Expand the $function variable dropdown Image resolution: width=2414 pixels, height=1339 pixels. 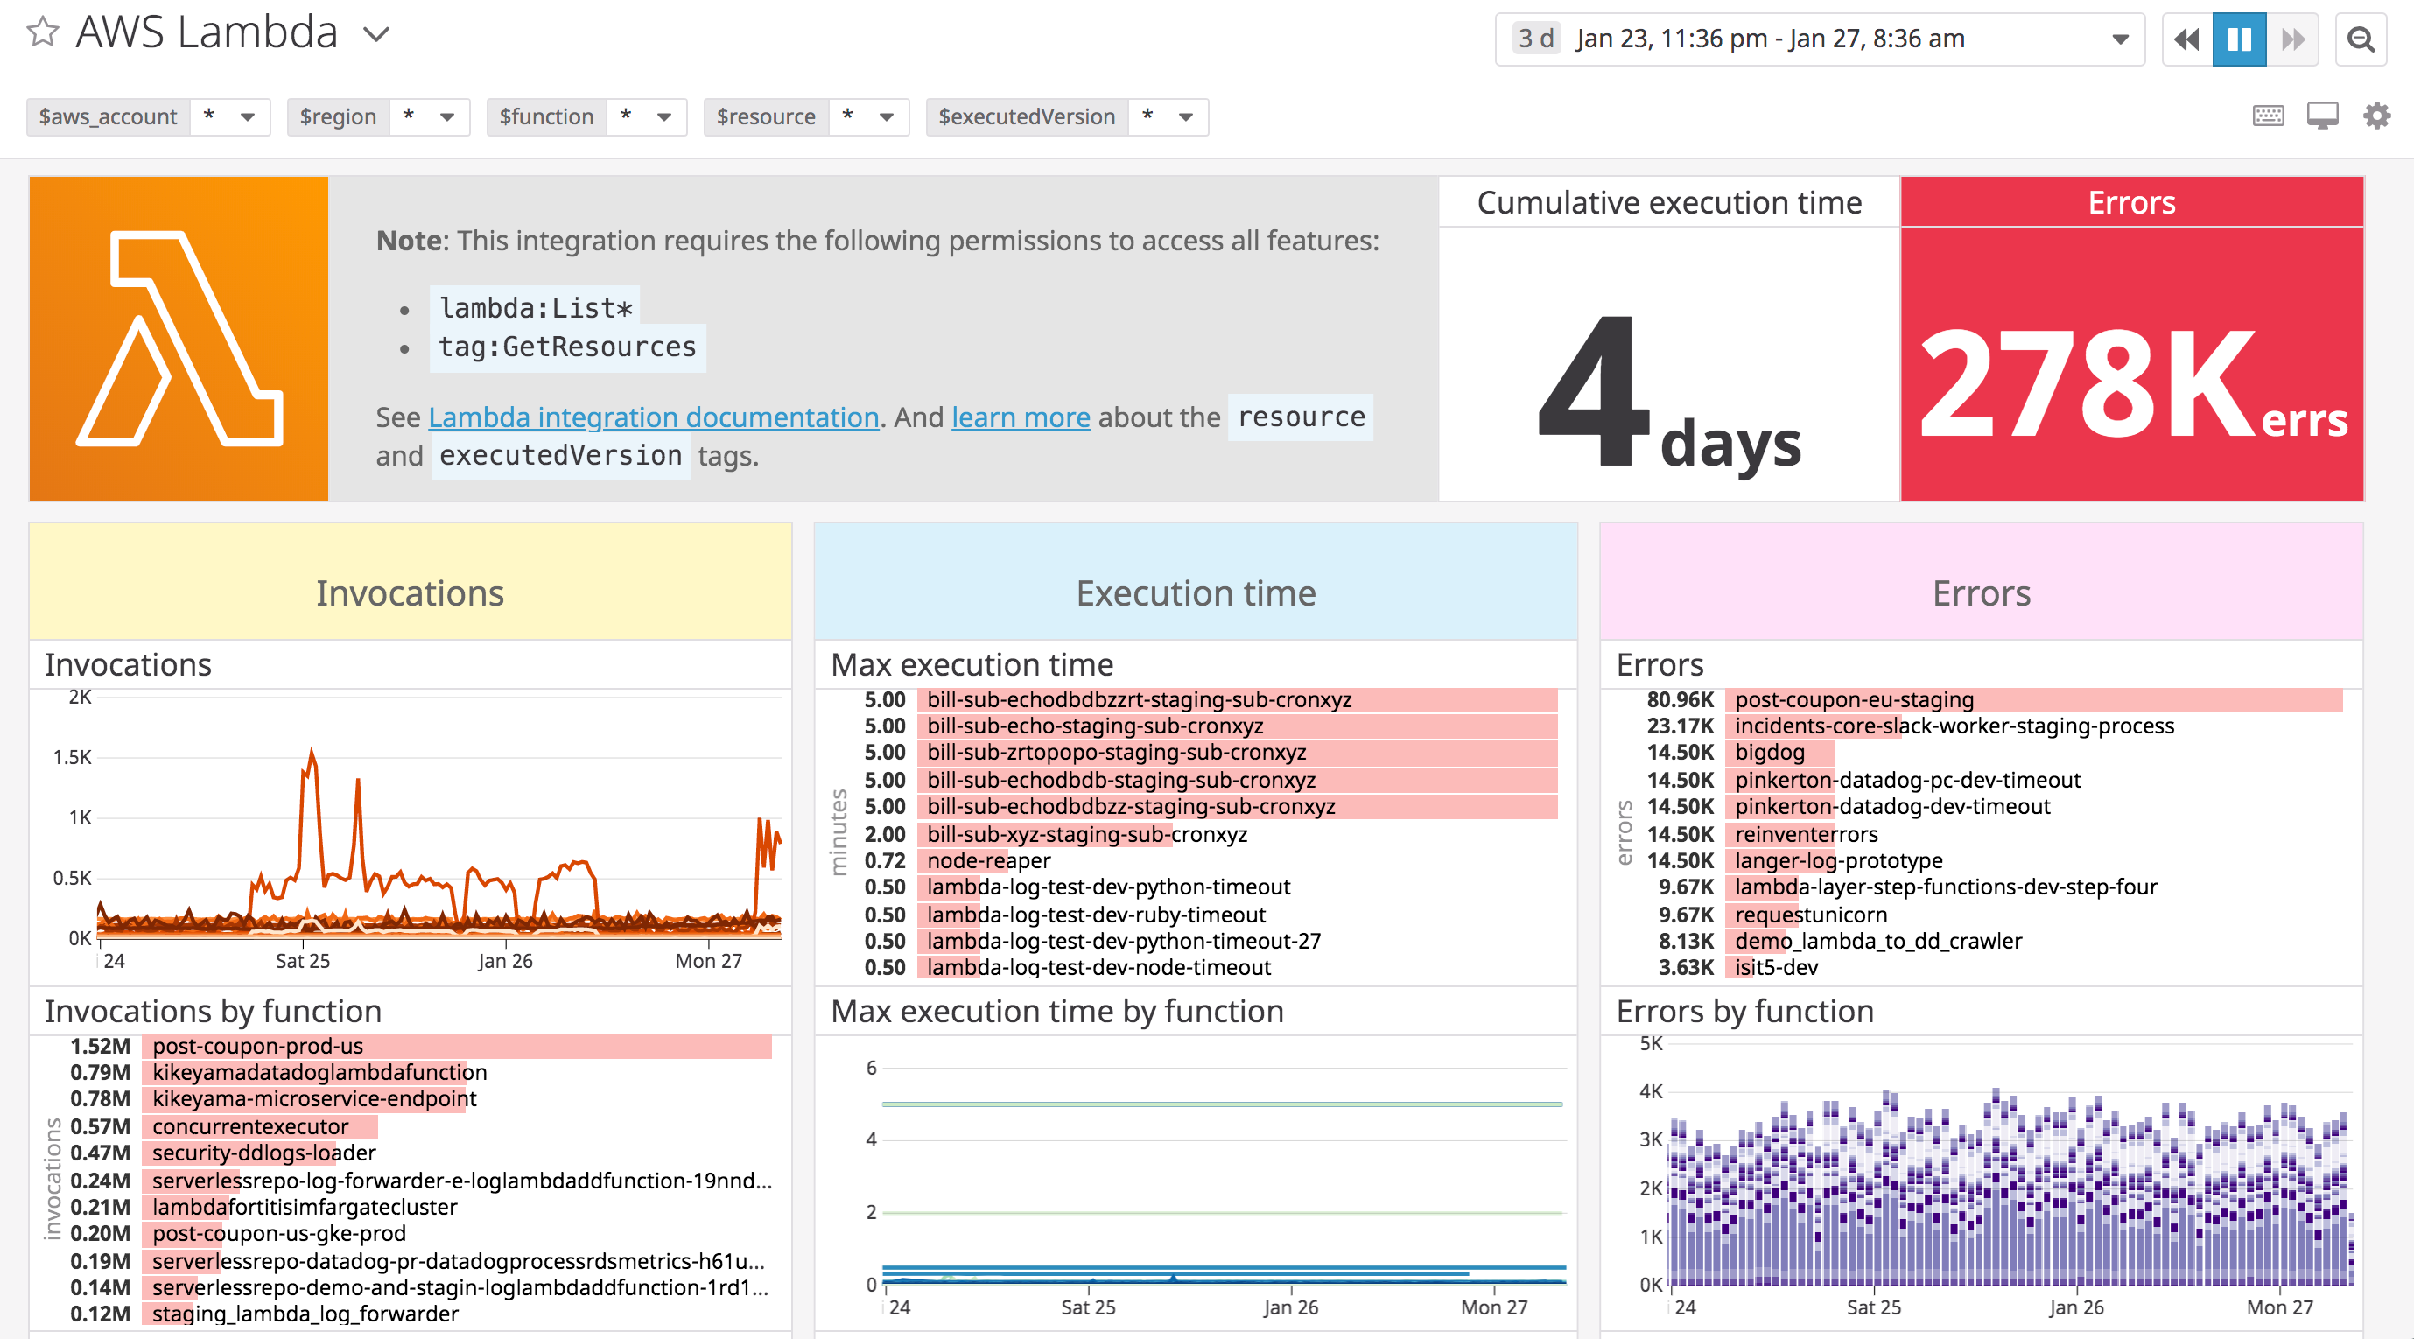pyautogui.click(x=665, y=117)
